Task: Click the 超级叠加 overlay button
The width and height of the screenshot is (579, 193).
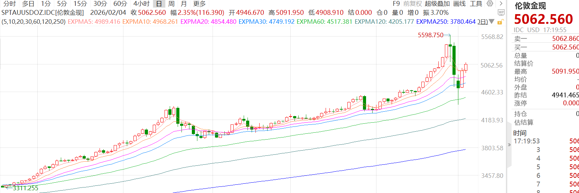Action: [x=437, y=4]
